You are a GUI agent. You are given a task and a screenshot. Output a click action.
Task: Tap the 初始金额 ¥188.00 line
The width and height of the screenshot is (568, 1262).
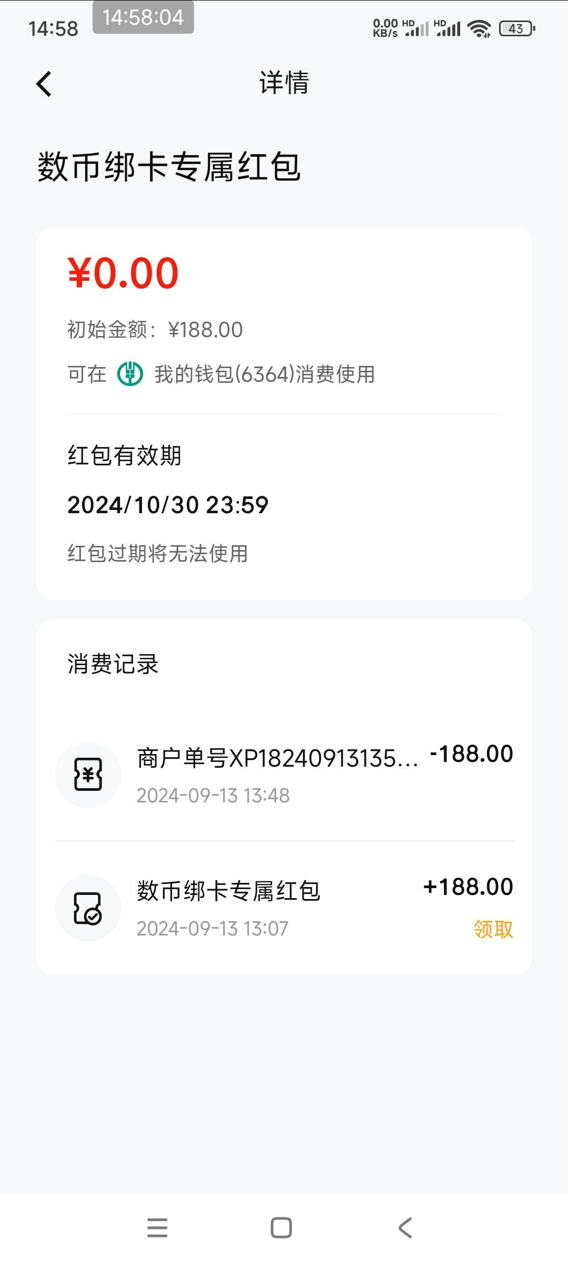155,330
